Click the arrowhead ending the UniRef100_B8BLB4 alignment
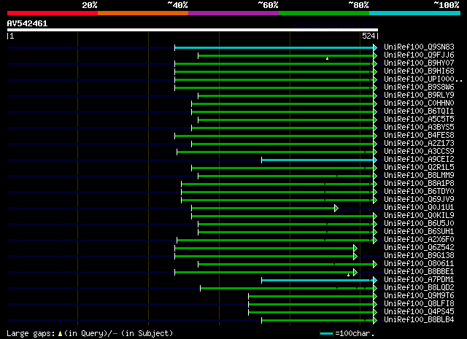 [375, 321]
